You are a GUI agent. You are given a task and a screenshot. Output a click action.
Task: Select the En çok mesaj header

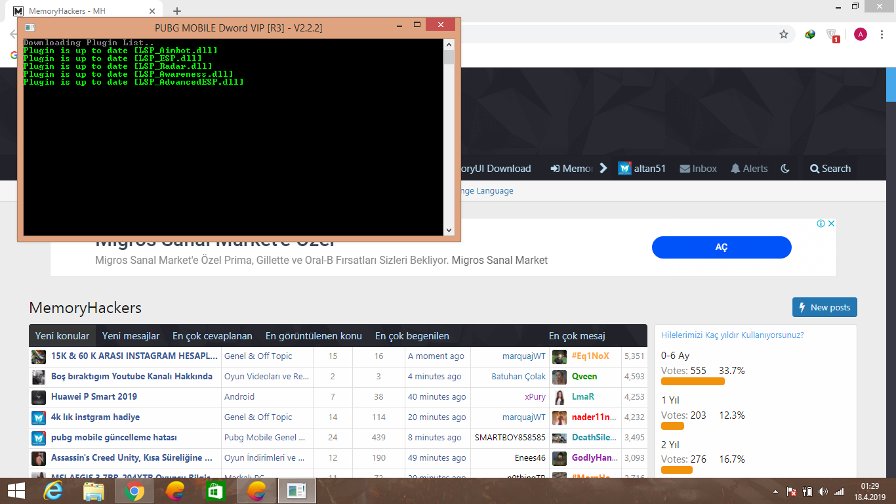pos(577,336)
